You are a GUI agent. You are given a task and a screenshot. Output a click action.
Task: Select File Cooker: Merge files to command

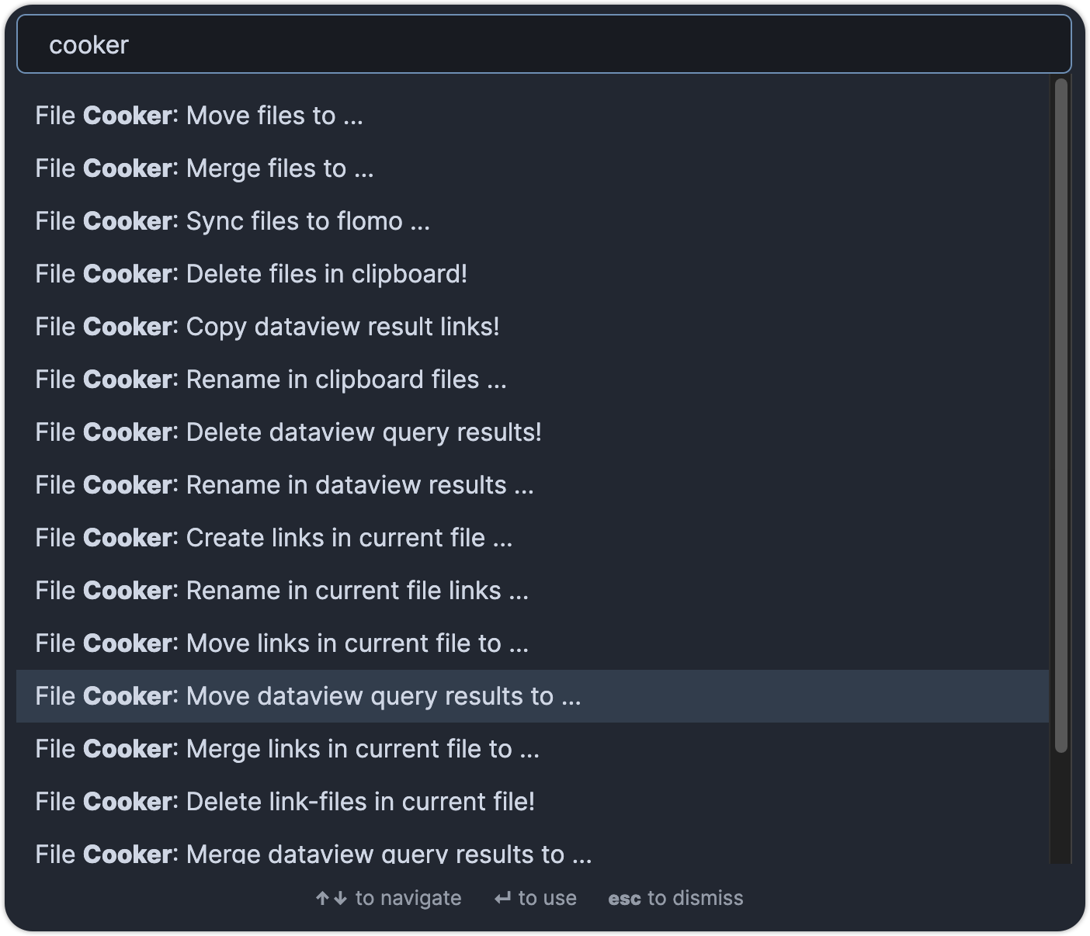coord(533,168)
